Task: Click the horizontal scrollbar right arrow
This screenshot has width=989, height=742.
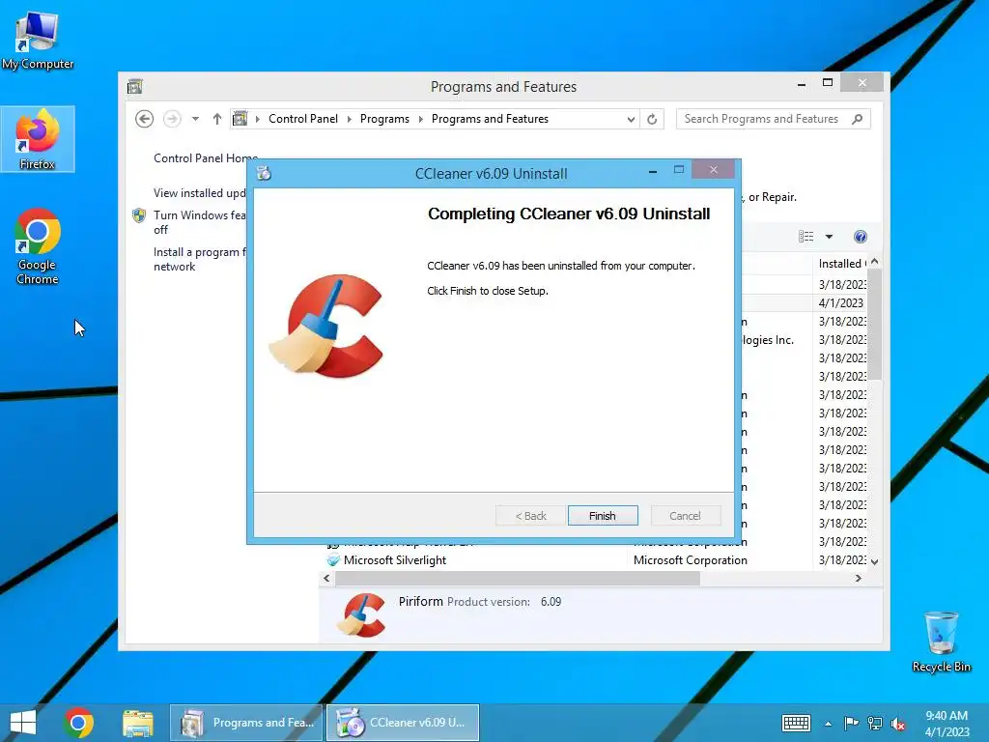Action: pyautogui.click(x=859, y=578)
